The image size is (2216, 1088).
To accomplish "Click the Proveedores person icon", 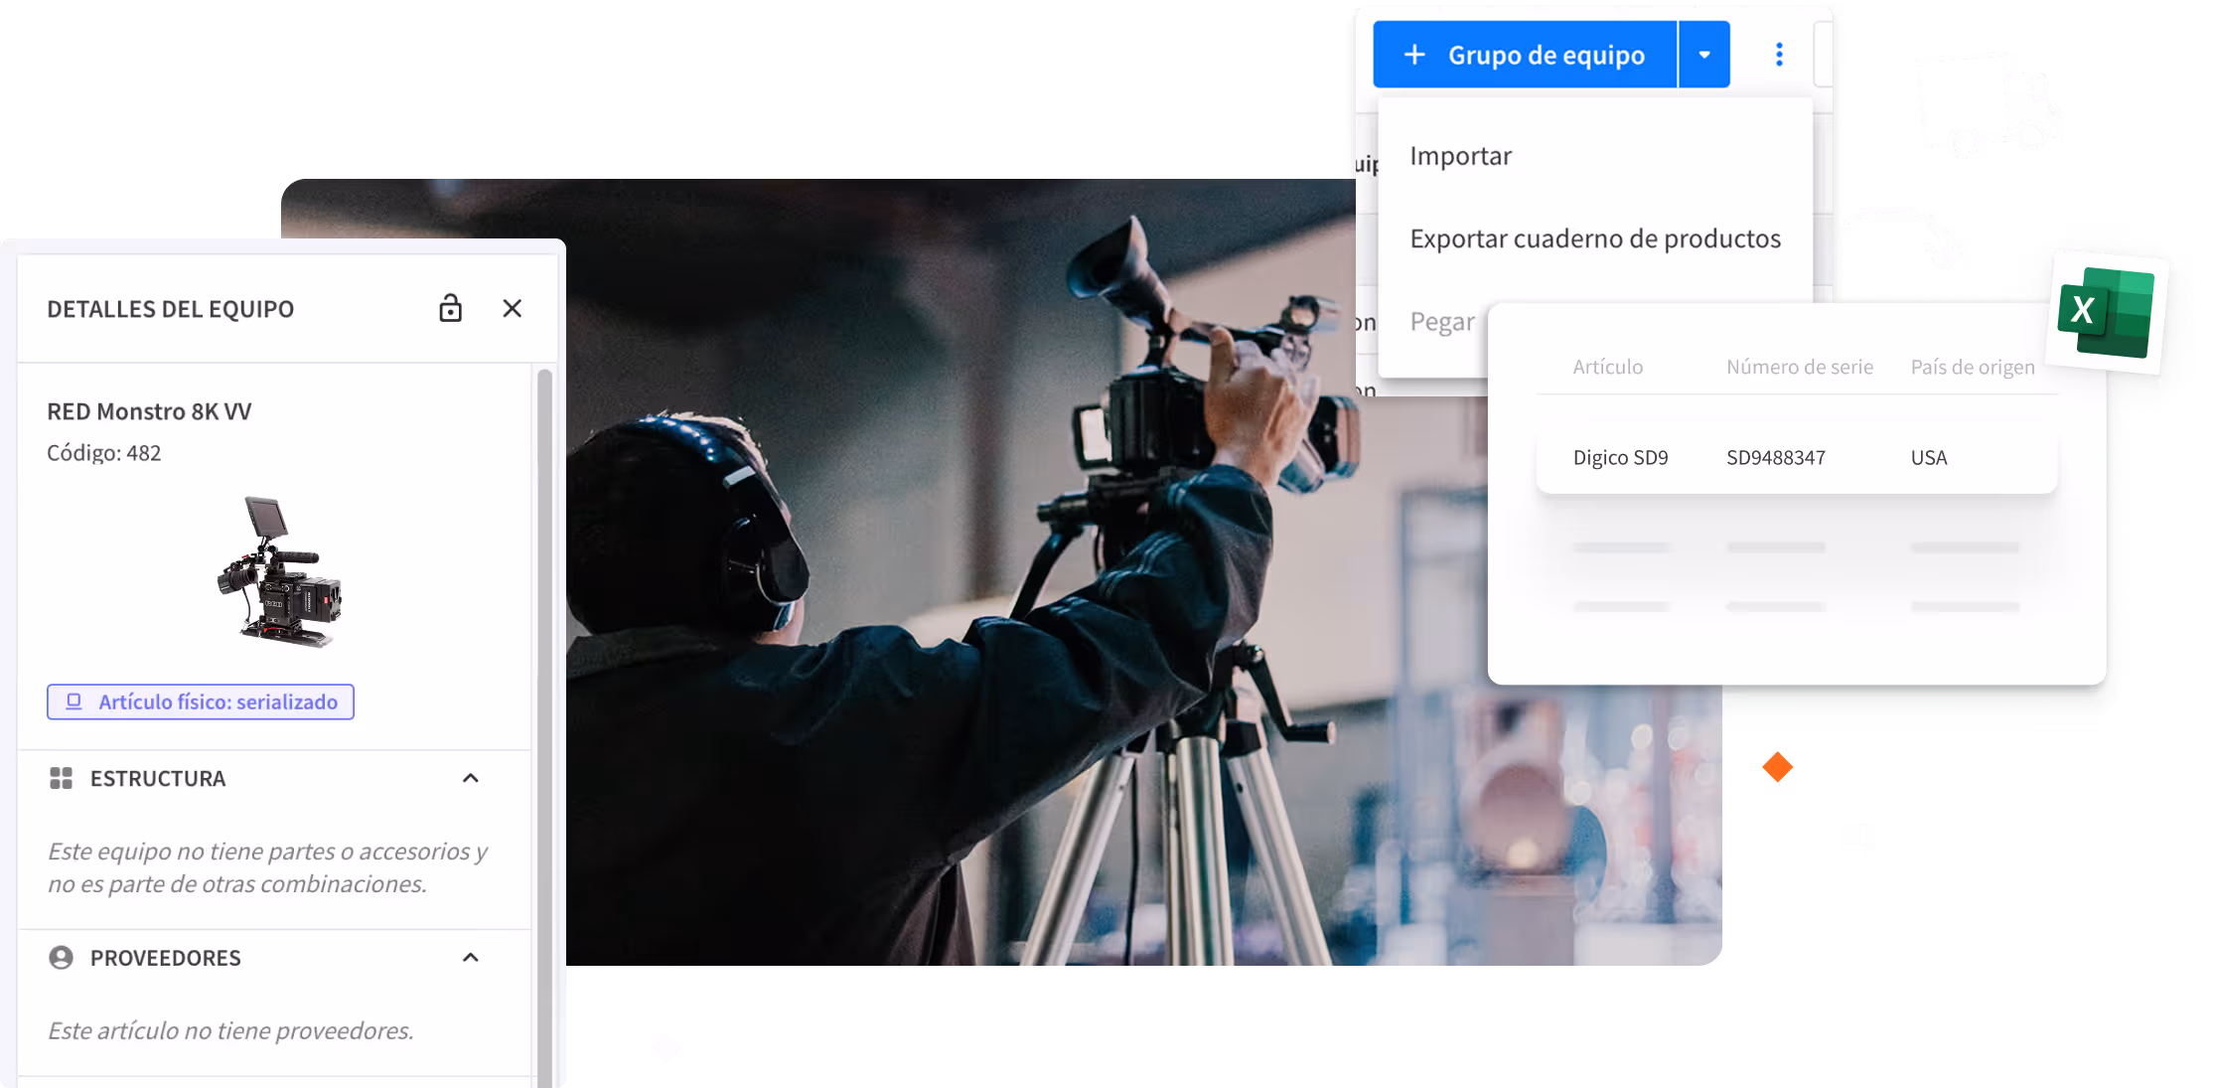I will (61, 958).
